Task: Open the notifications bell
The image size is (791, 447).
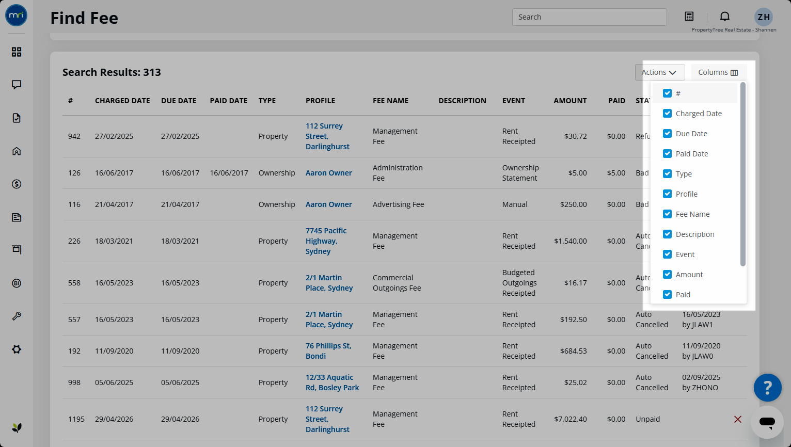Action: (x=725, y=17)
